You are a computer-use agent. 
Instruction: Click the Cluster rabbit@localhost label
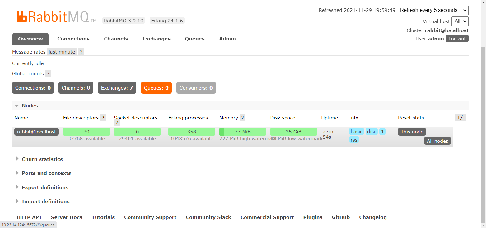(x=437, y=30)
